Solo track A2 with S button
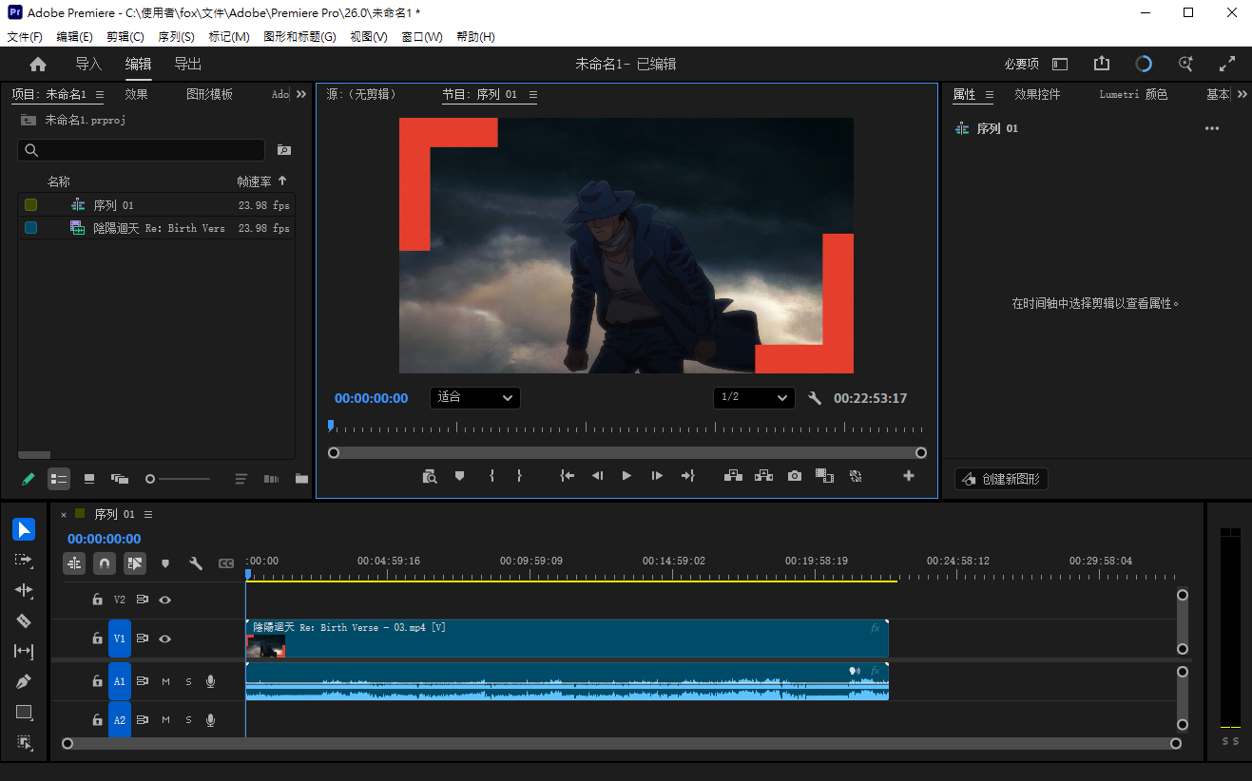 [188, 720]
